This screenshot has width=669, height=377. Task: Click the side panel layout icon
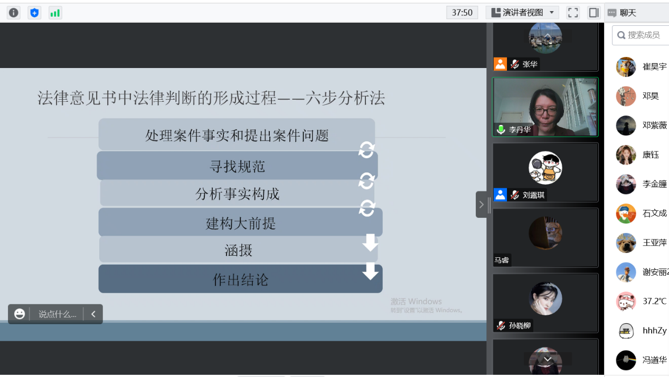(593, 13)
